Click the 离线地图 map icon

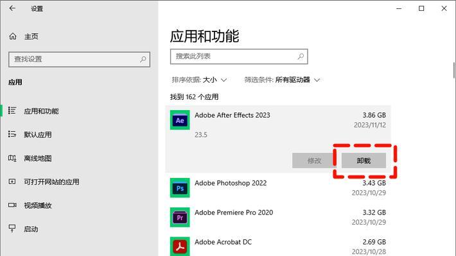pyautogui.click(x=12, y=158)
